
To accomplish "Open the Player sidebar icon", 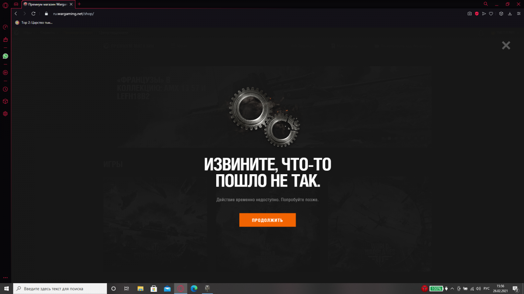I will (x=5, y=73).
